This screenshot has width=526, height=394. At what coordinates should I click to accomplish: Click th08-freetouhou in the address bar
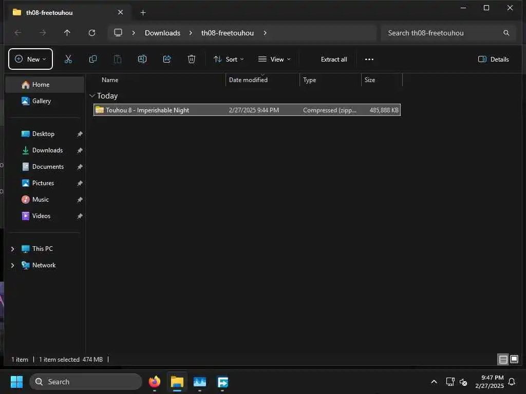[228, 33]
